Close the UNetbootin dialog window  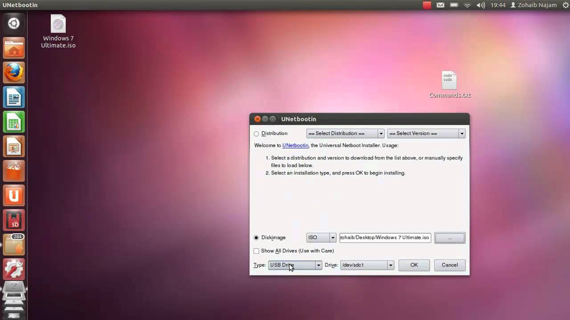[x=257, y=119]
